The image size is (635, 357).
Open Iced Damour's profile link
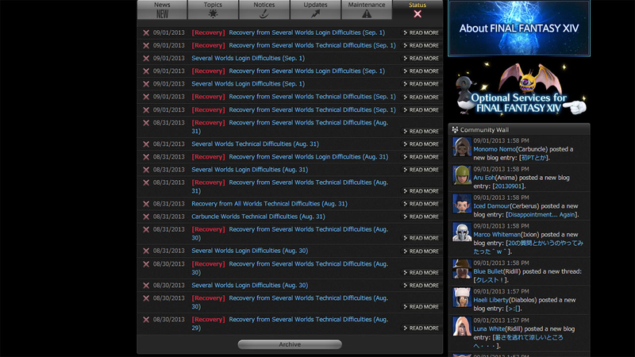491,206
